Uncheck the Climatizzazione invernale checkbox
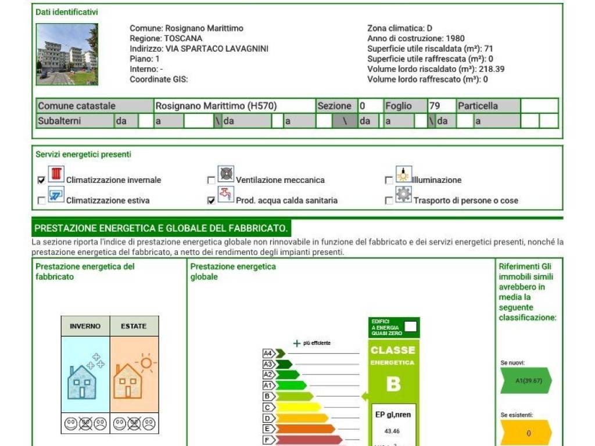The image size is (595, 446). point(41,180)
